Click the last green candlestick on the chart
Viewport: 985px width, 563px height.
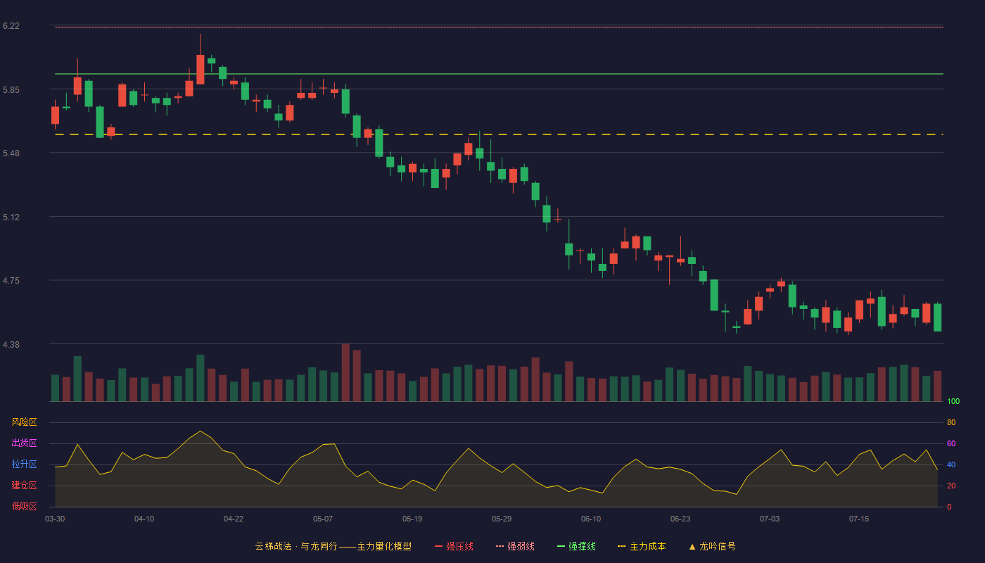(937, 317)
